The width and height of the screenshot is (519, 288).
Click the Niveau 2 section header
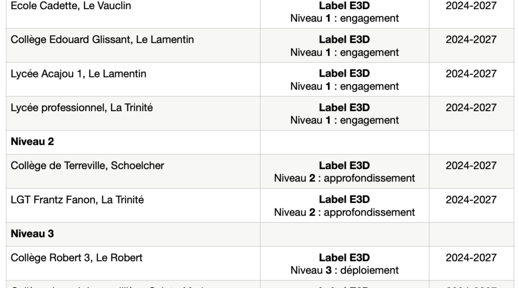(x=32, y=141)
